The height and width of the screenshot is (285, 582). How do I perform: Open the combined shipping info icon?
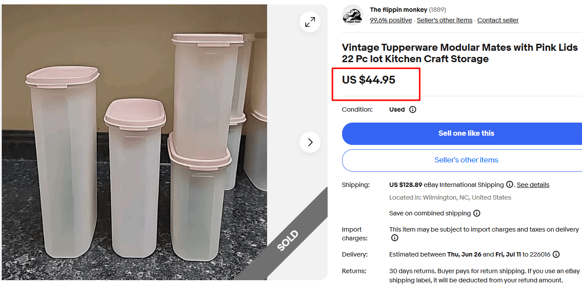tap(477, 213)
